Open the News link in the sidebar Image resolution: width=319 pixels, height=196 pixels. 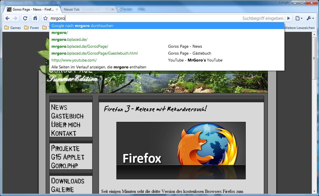[x=59, y=107]
